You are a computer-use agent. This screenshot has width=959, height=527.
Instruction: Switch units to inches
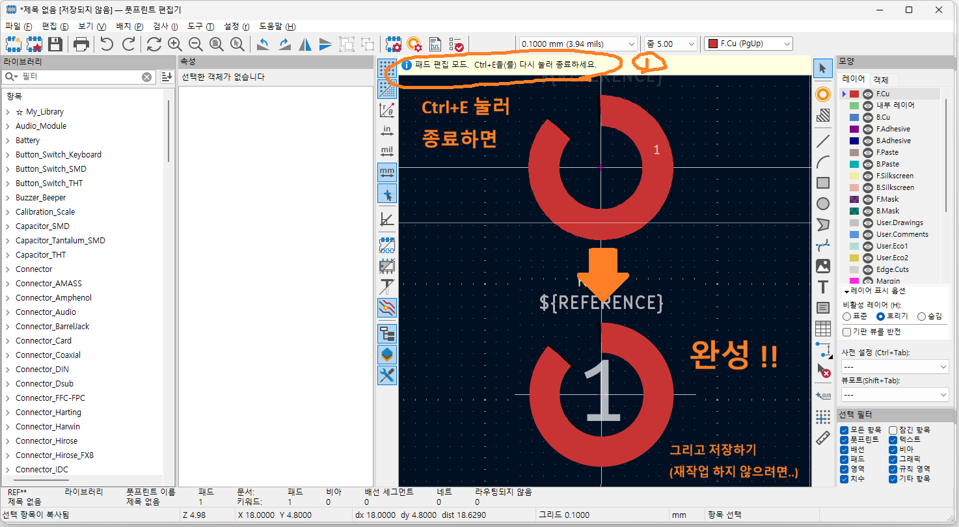click(x=387, y=131)
